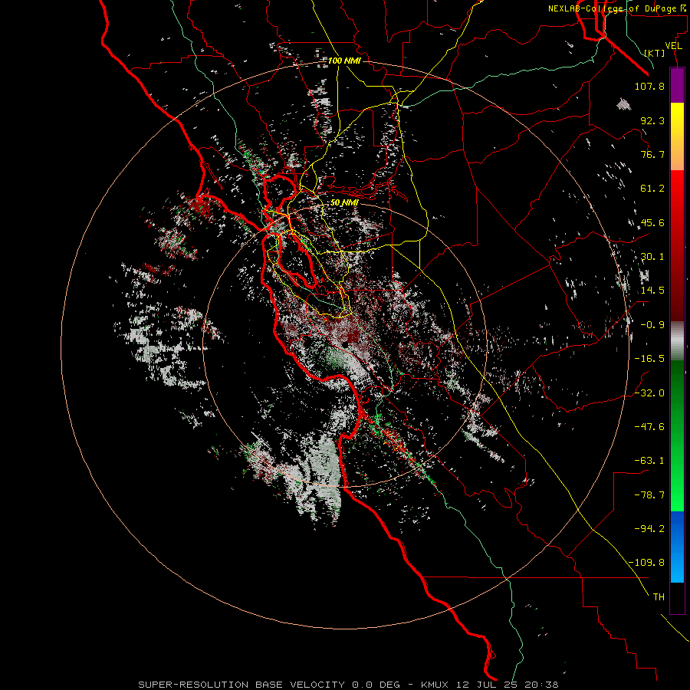
Task: Click the 61.2 velocity scale value
Action: pos(652,189)
